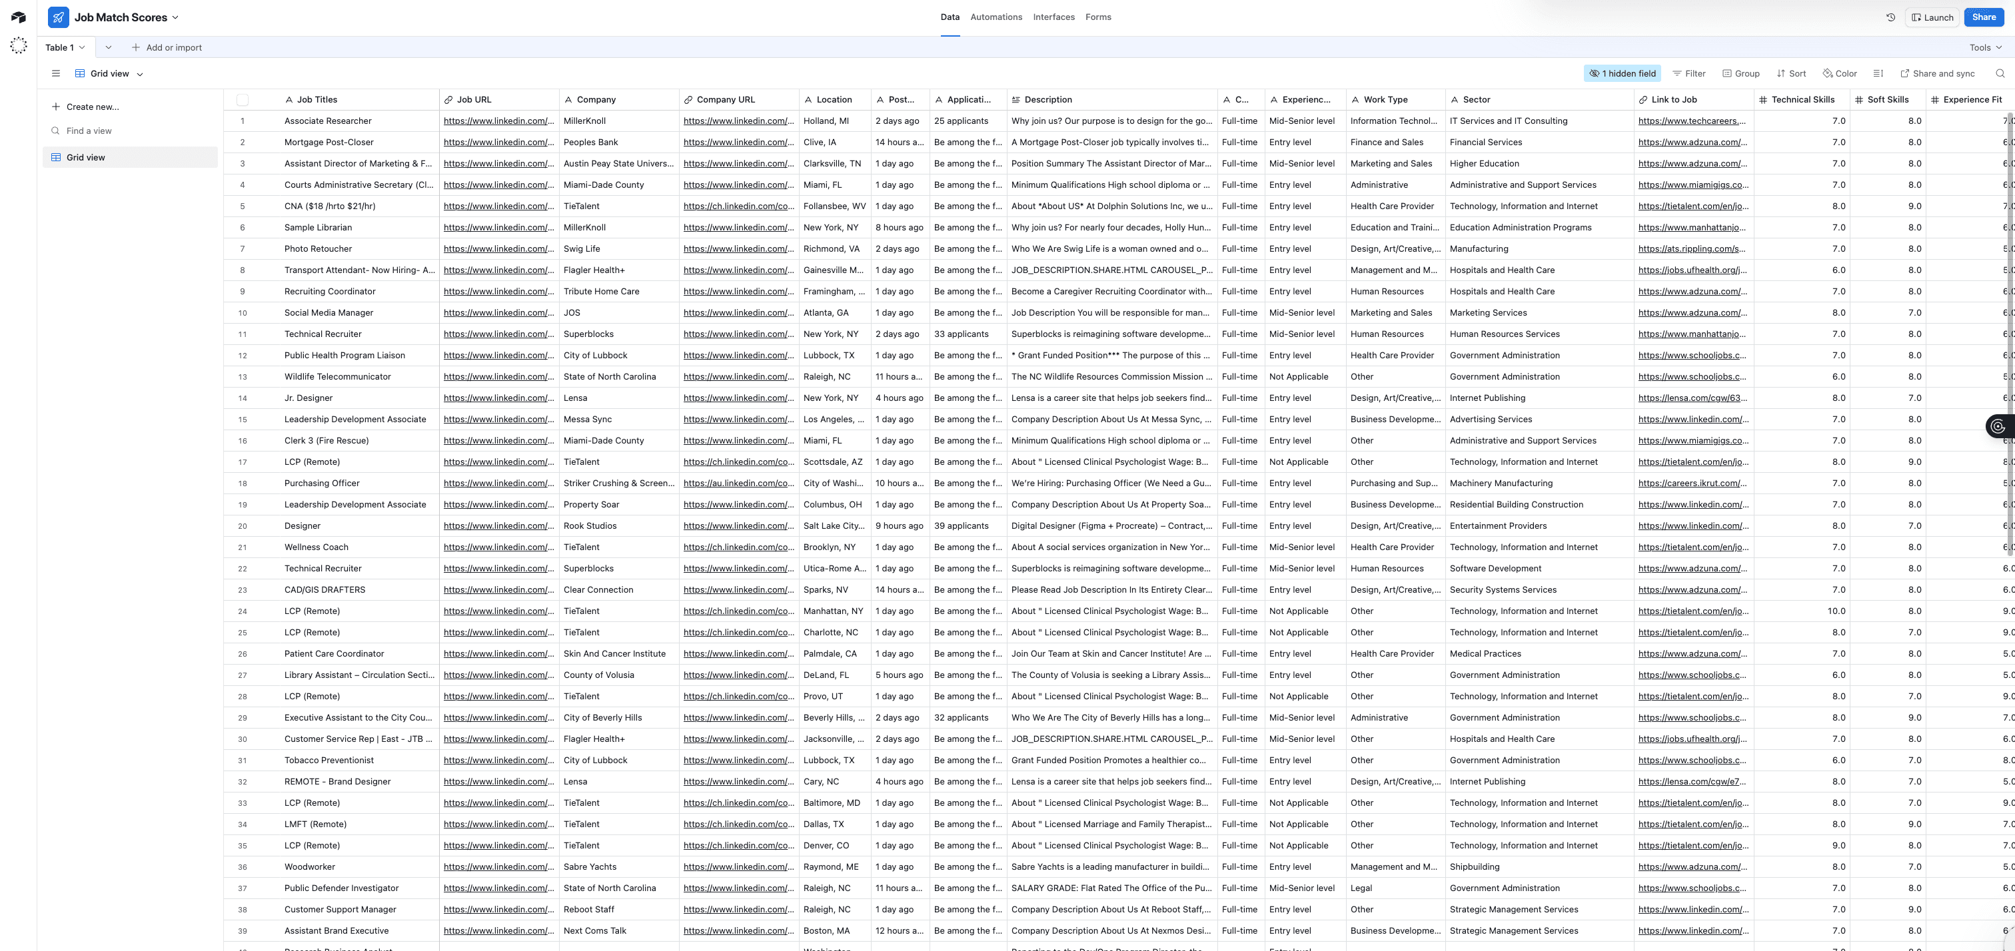Screen dimensions: 2015x951
Task: Click the Description long text field icon
Action: (1016, 99)
